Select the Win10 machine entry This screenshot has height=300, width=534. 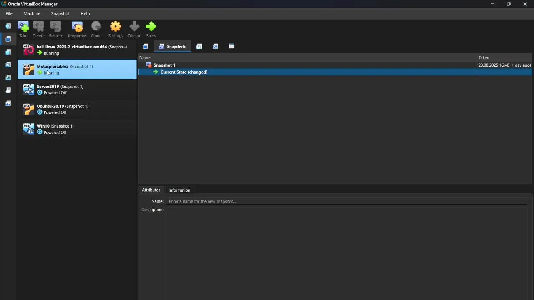pos(77,129)
